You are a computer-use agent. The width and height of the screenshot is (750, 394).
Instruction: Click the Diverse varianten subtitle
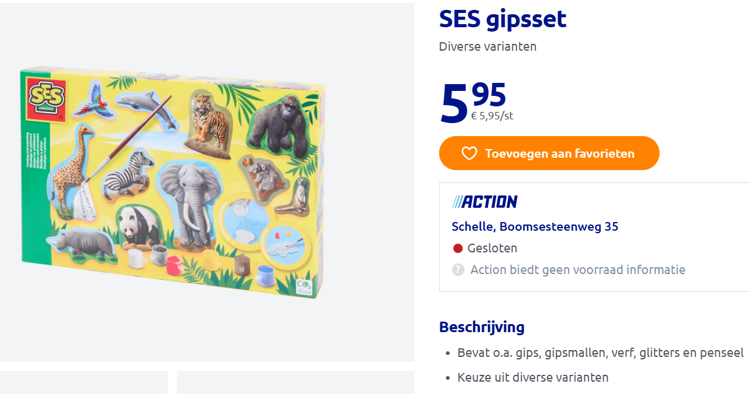pos(487,46)
